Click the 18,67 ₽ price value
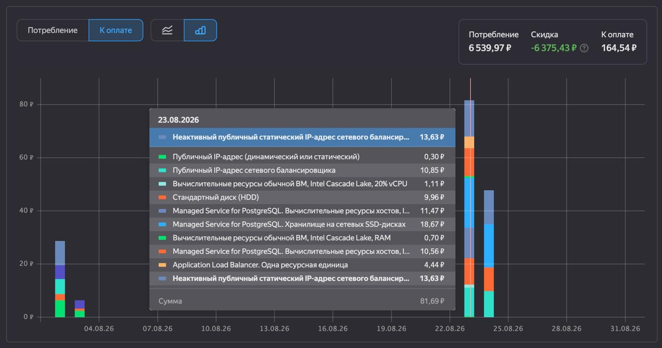The width and height of the screenshot is (662, 348). point(432,224)
